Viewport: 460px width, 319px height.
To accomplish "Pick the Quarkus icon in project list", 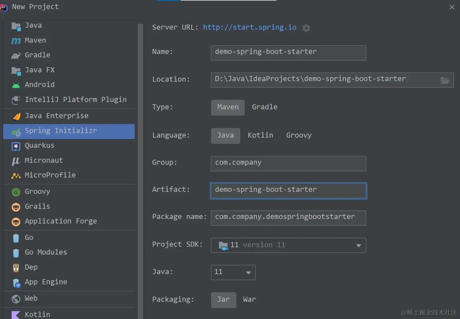I will pos(16,146).
